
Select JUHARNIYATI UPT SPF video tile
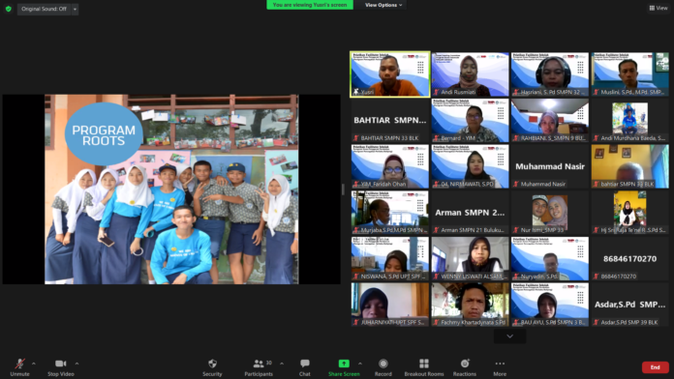point(390,305)
